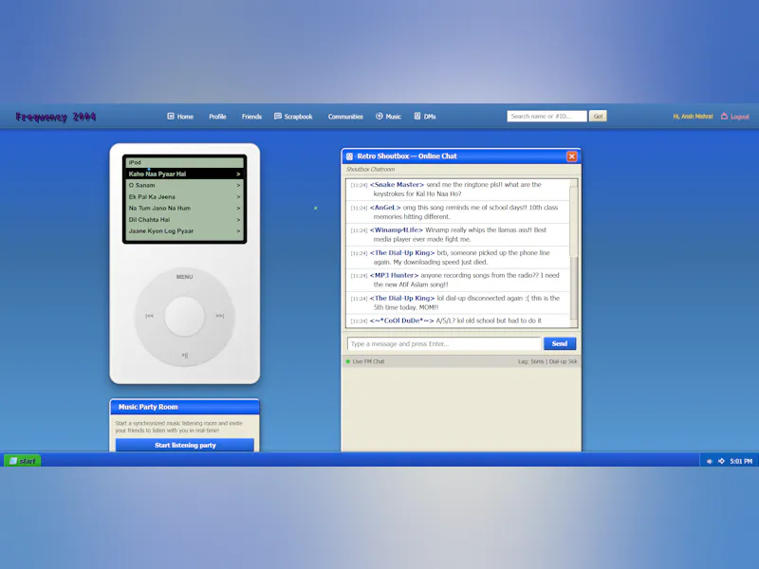
Task: Click the AnGeL message
Action: [458, 211]
